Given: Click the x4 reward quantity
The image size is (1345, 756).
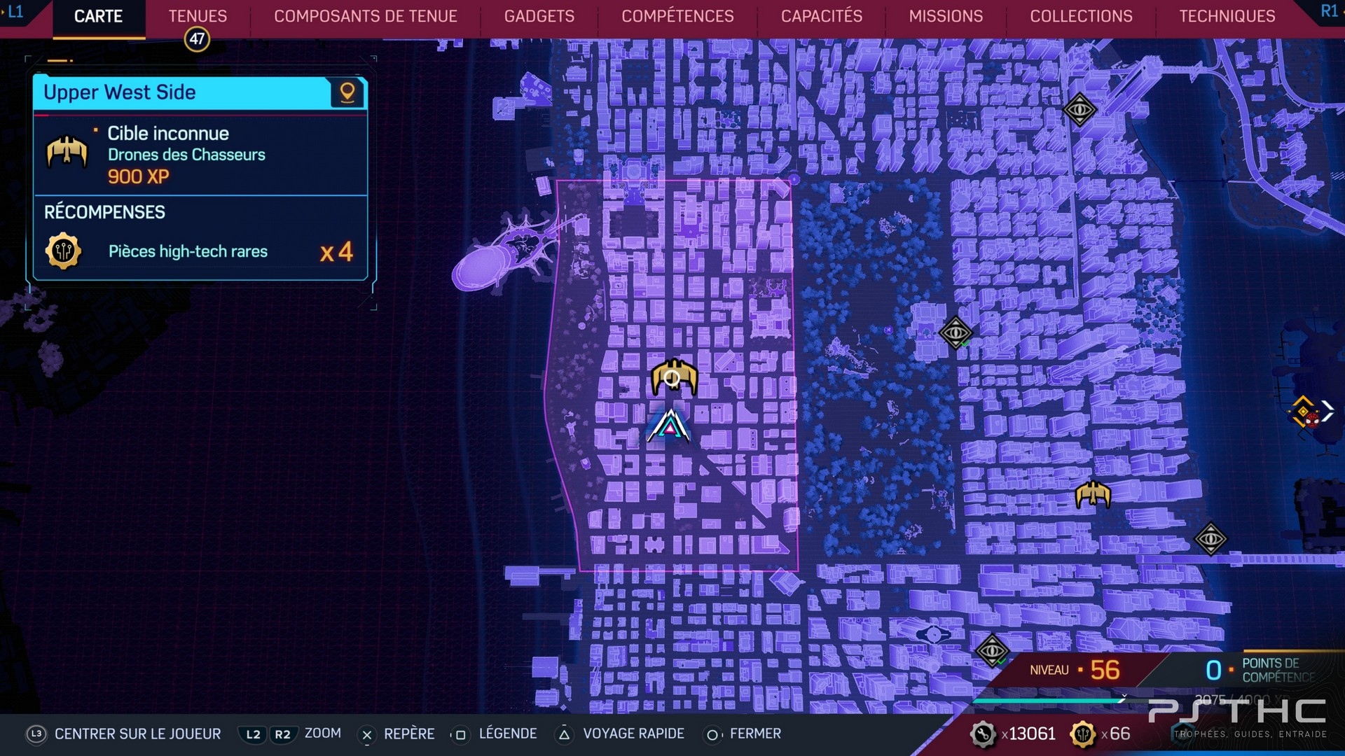Looking at the screenshot, I should [x=336, y=252].
